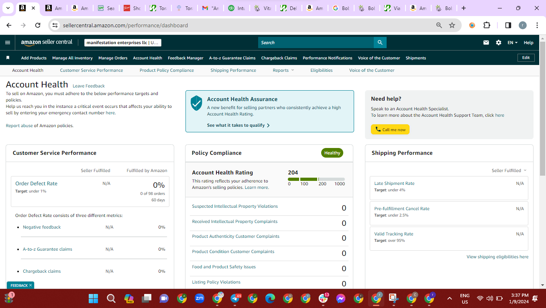The height and width of the screenshot is (308, 546).
Task: Open the Valid Tracking Rate link
Action: tap(393, 234)
